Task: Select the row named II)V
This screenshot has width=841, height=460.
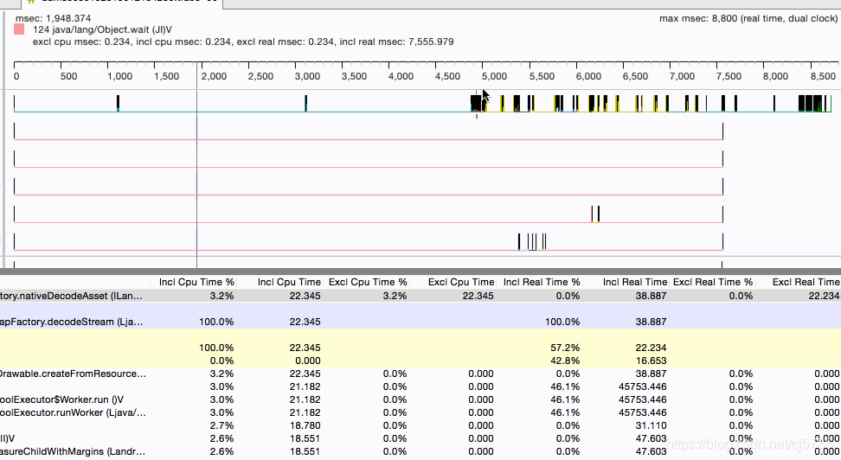Action: pyautogui.click(x=420, y=438)
